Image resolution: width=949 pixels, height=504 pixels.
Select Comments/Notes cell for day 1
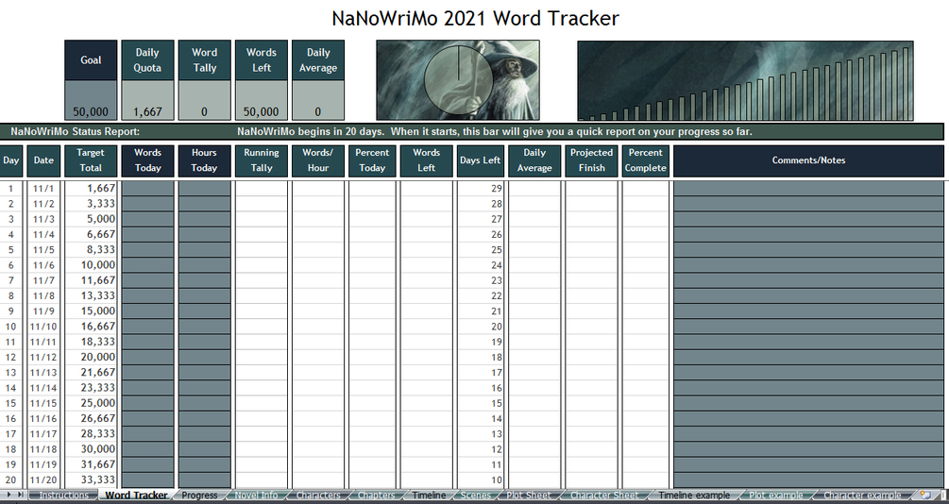tap(808, 188)
